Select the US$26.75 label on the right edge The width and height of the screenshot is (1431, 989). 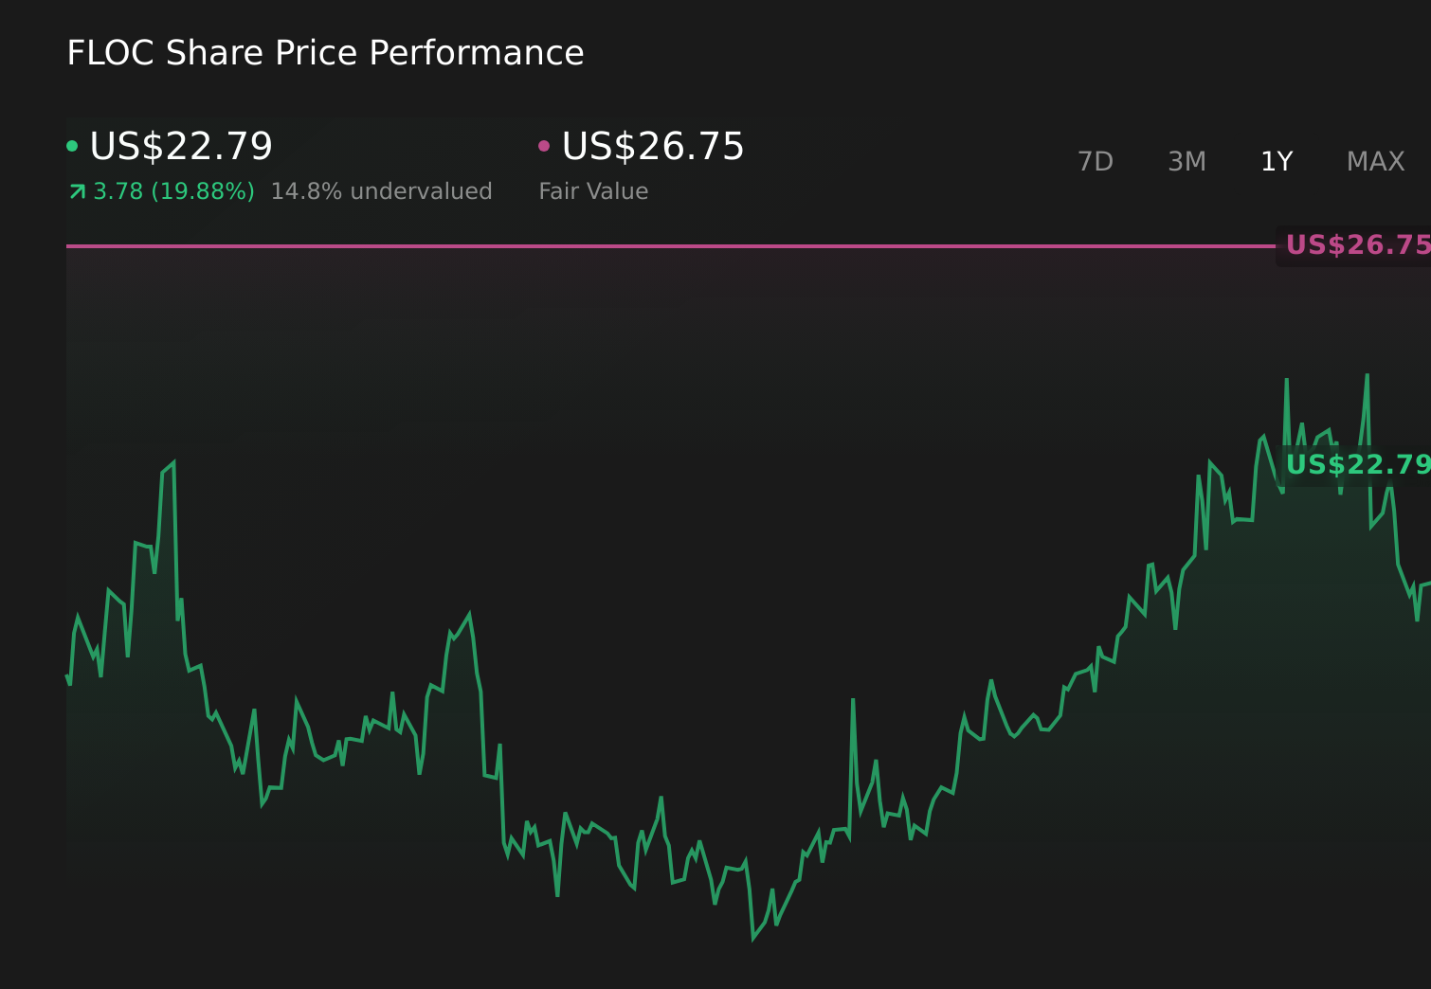coord(1357,244)
